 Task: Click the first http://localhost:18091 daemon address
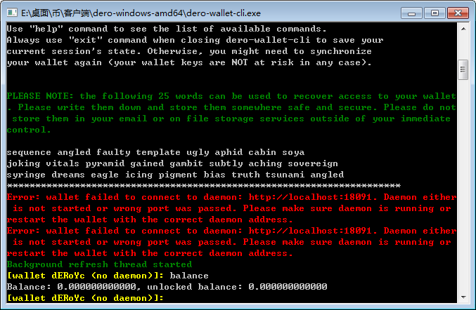pyautogui.click(x=310, y=197)
